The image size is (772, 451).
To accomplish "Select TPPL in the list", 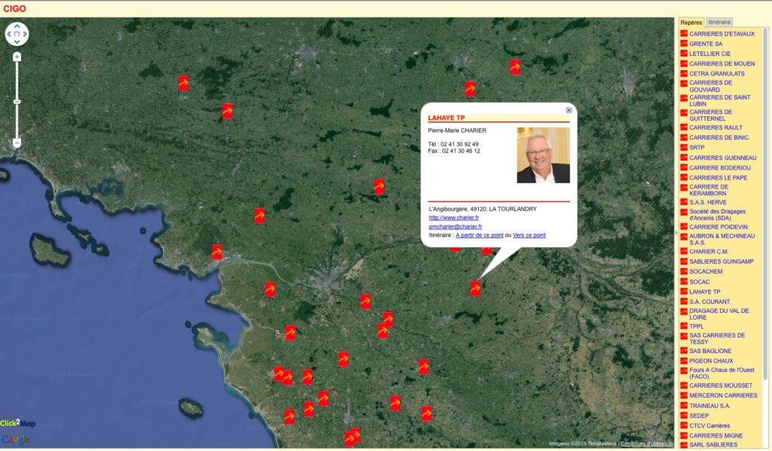I will (x=697, y=327).
